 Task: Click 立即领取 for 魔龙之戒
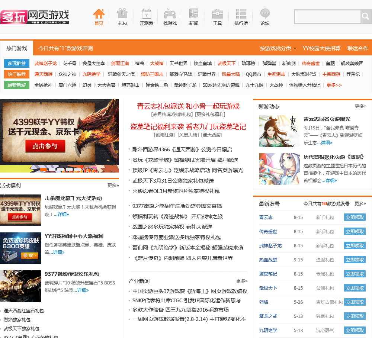pyautogui.click(x=355, y=316)
